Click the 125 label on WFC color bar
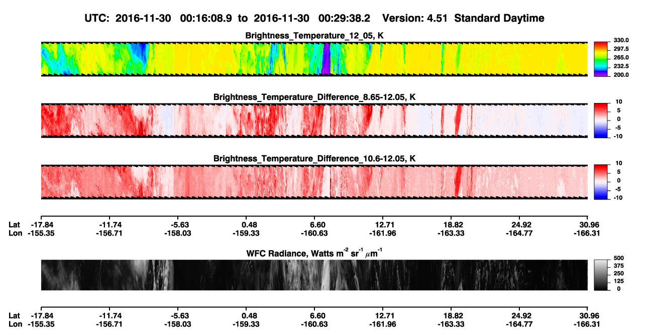 tap(618, 281)
